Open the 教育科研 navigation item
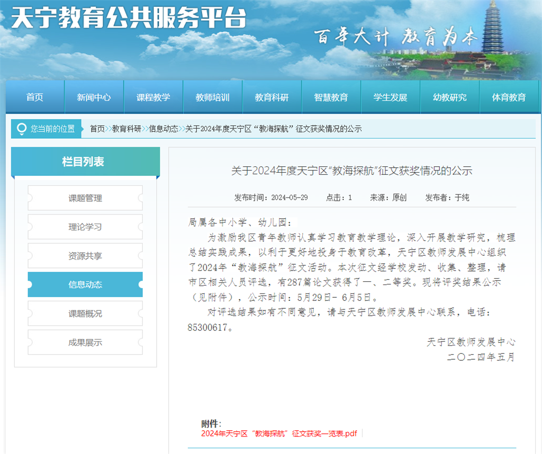 click(x=272, y=97)
